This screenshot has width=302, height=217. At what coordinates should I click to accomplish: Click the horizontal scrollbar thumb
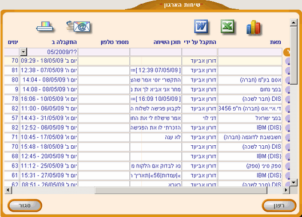coord(181,190)
